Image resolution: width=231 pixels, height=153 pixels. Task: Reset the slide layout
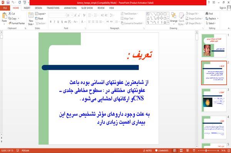(x=39, y=18)
